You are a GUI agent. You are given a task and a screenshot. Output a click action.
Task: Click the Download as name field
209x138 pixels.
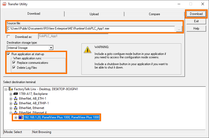[x=73, y=36]
